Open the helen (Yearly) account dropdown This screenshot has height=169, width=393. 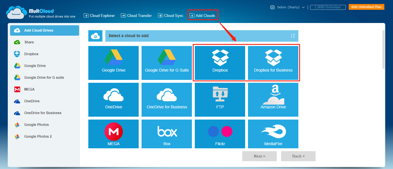click(291, 7)
